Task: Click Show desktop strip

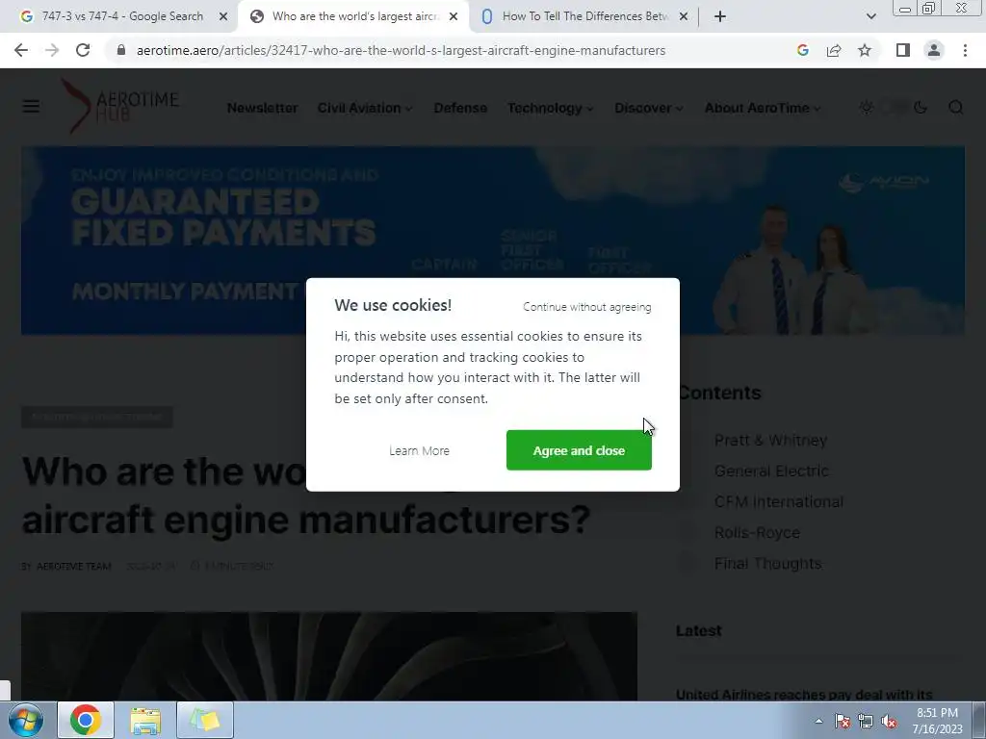Action: pos(979,720)
